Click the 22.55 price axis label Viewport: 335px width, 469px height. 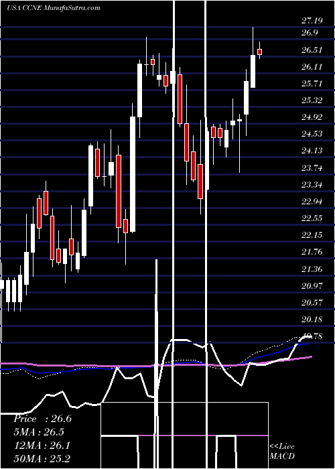(312, 218)
